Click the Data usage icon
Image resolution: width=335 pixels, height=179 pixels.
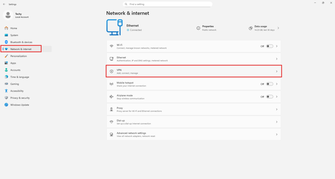[x=251, y=28]
